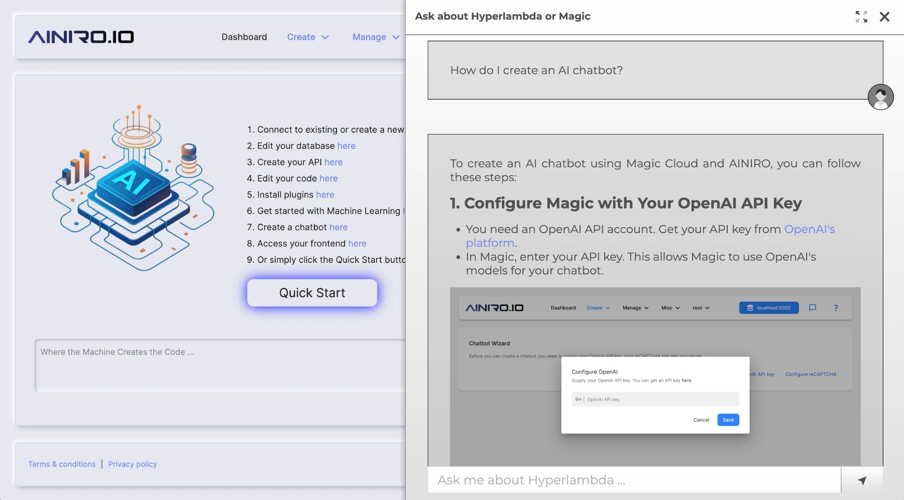Expand the Manage dropdown menu

click(376, 37)
